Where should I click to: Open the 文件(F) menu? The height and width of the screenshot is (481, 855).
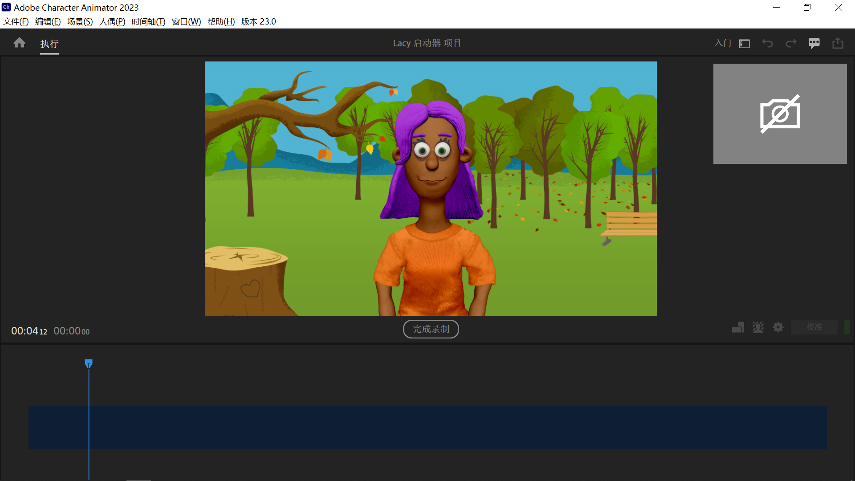coord(16,21)
